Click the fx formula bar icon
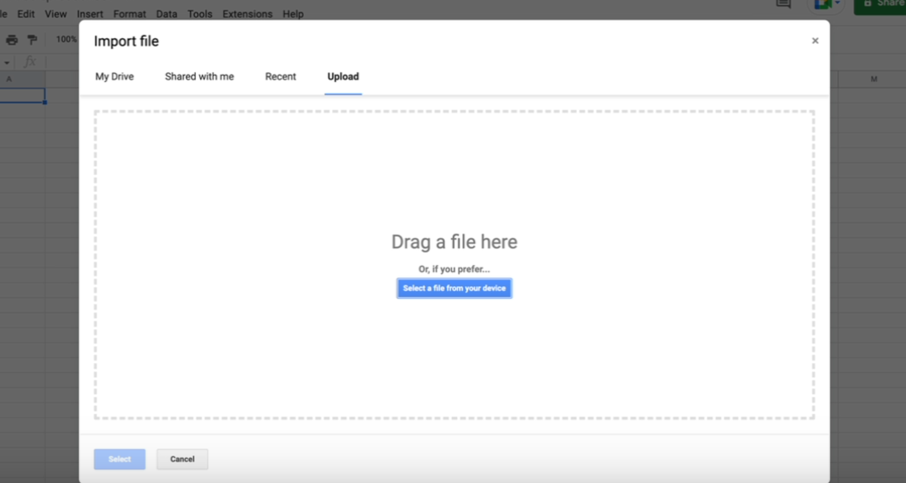 tap(30, 62)
